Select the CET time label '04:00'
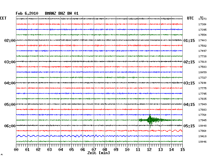This screenshot has width=208, height=158. [10, 83]
